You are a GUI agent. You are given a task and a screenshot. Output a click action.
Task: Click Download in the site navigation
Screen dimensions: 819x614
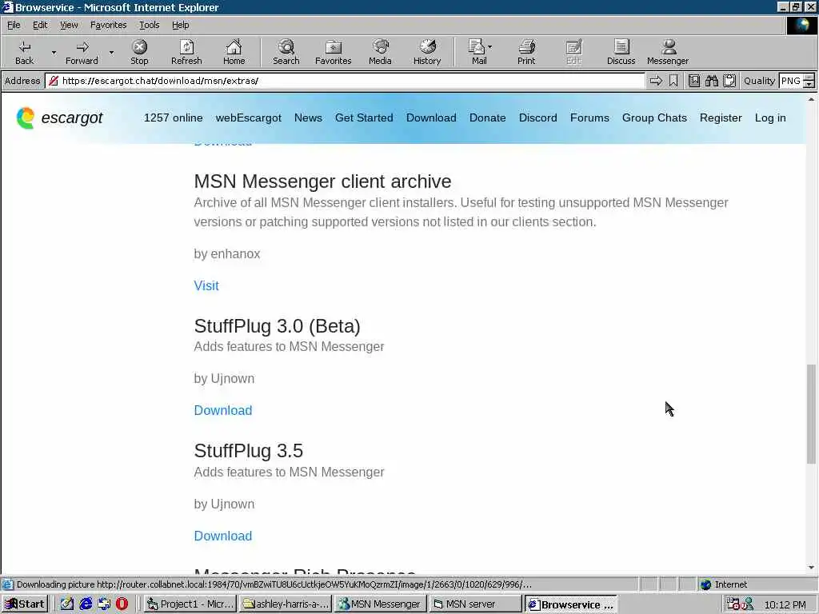[x=431, y=118]
